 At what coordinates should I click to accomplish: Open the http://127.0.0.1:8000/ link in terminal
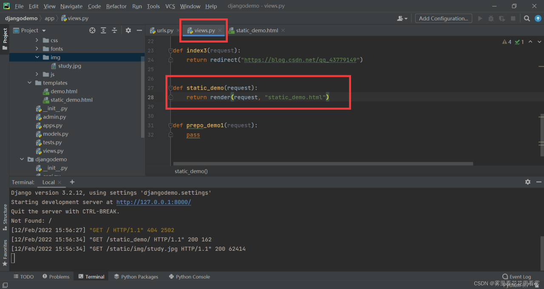coord(153,202)
